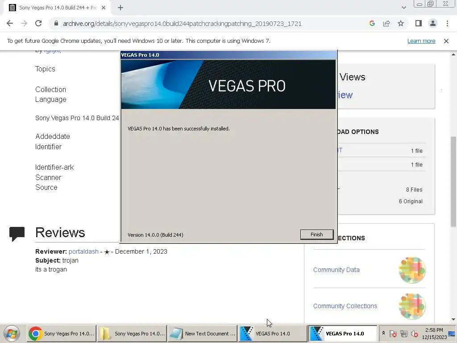The height and width of the screenshot is (343, 457).
Task: Click successfully installed message text
Action: pos(179,129)
